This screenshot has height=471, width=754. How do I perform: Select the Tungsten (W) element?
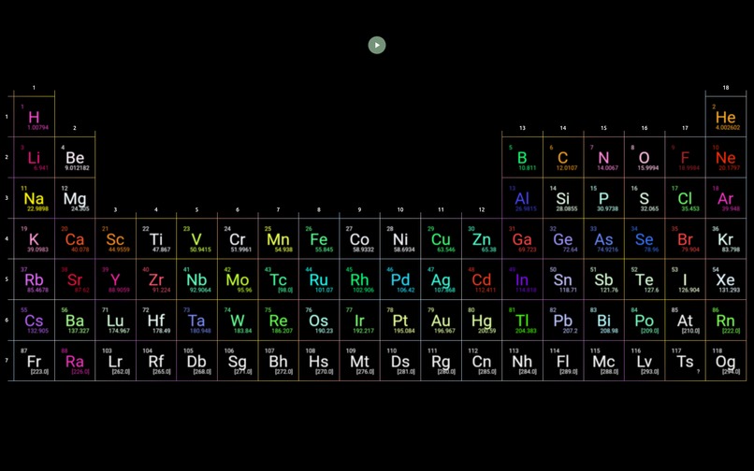(238, 321)
